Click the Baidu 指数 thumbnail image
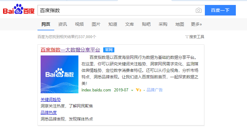Image resolution: width=247 pixels, height=132 pixels. (60, 74)
